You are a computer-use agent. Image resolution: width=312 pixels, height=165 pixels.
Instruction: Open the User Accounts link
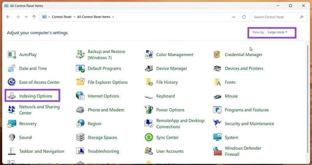[x=170, y=151]
